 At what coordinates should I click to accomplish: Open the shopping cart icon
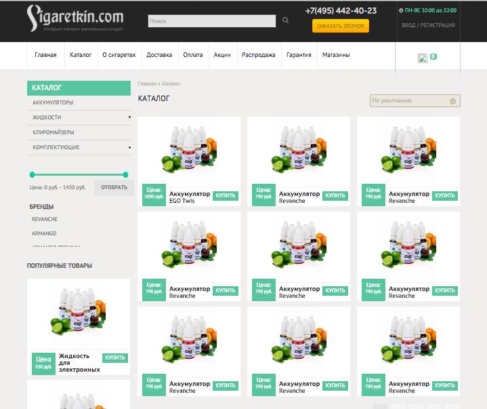(423, 58)
